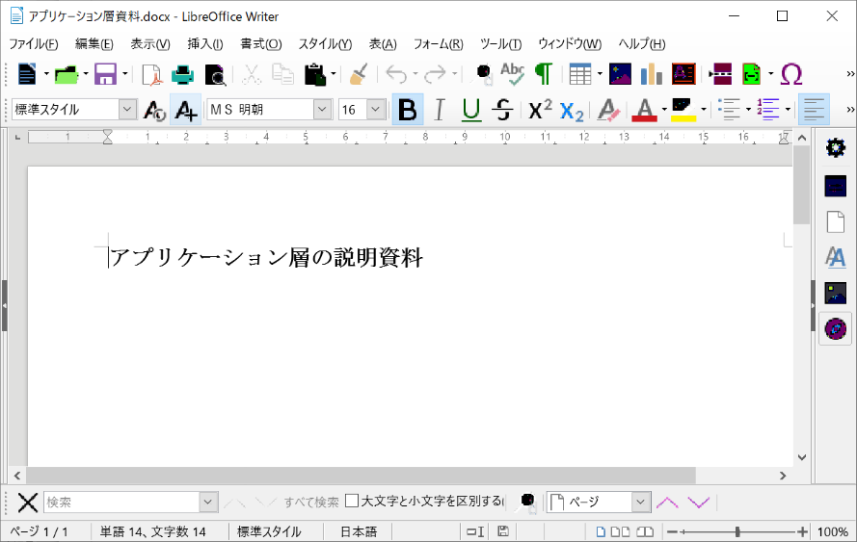
Task: Toggle unordered bullet list
Action: (729, 111)
